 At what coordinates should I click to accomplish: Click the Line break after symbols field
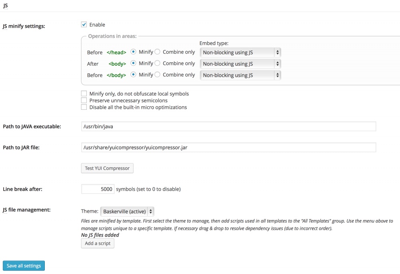(x=98, y=189)
